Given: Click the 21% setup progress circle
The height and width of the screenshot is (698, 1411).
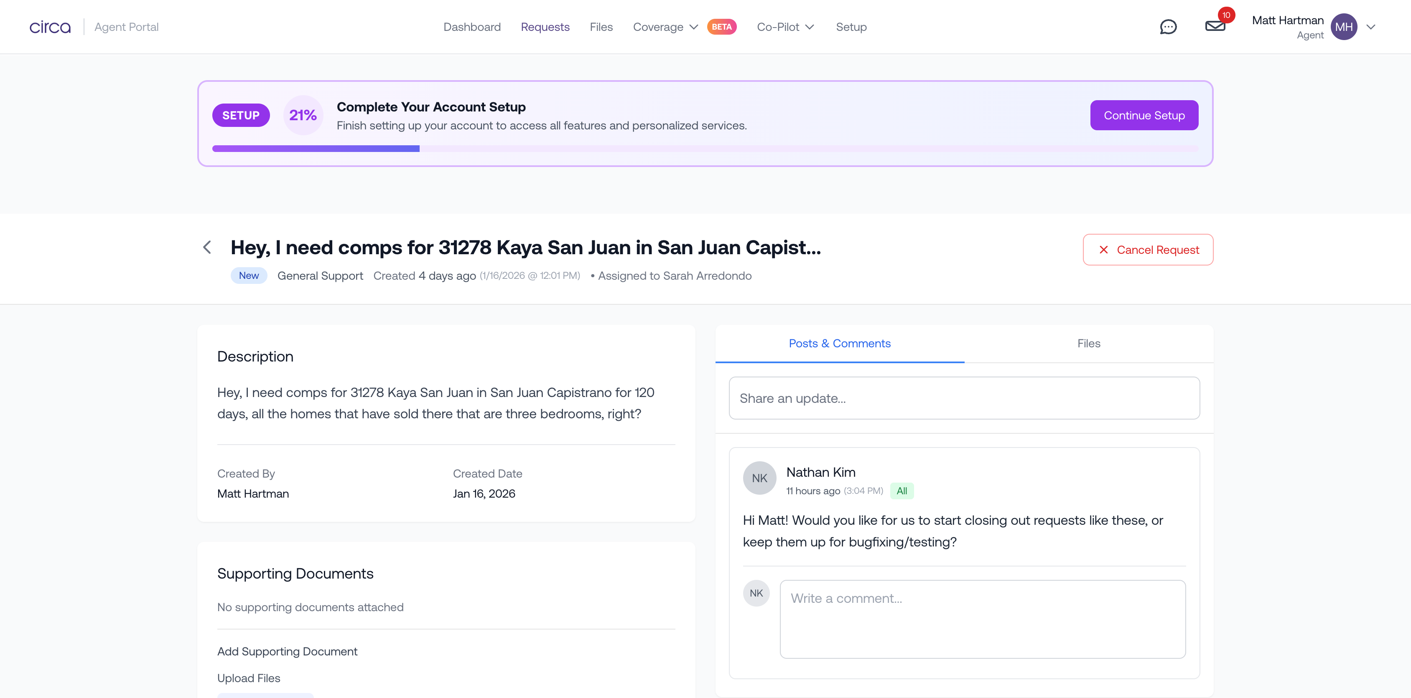Looking at the screenshot, I should (x=303, y=115).
